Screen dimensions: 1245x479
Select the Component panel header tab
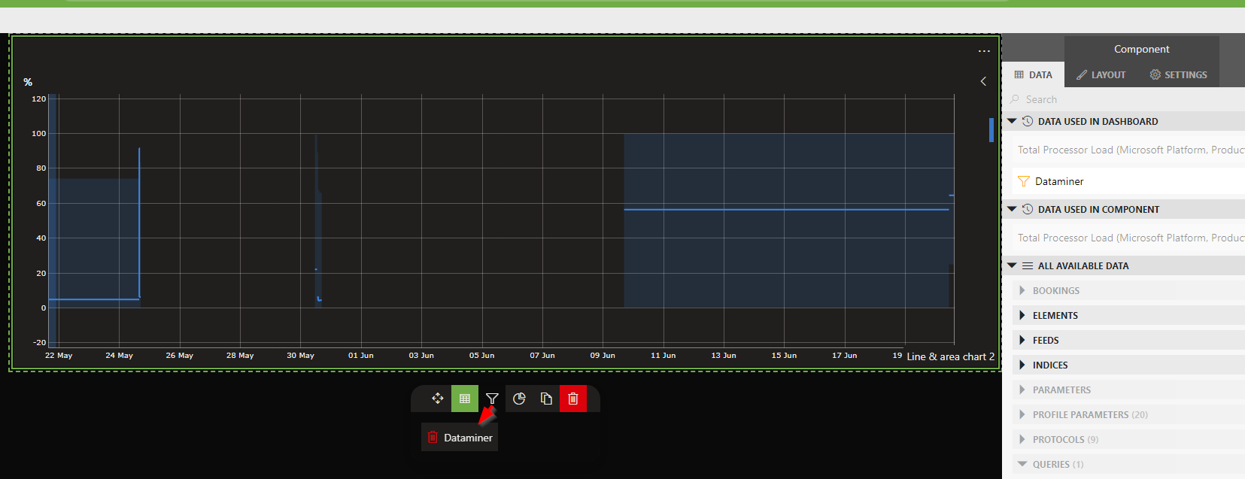click(1142, 49)
